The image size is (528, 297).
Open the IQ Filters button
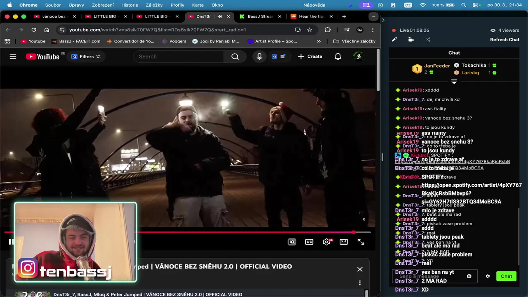click(86, 57)
